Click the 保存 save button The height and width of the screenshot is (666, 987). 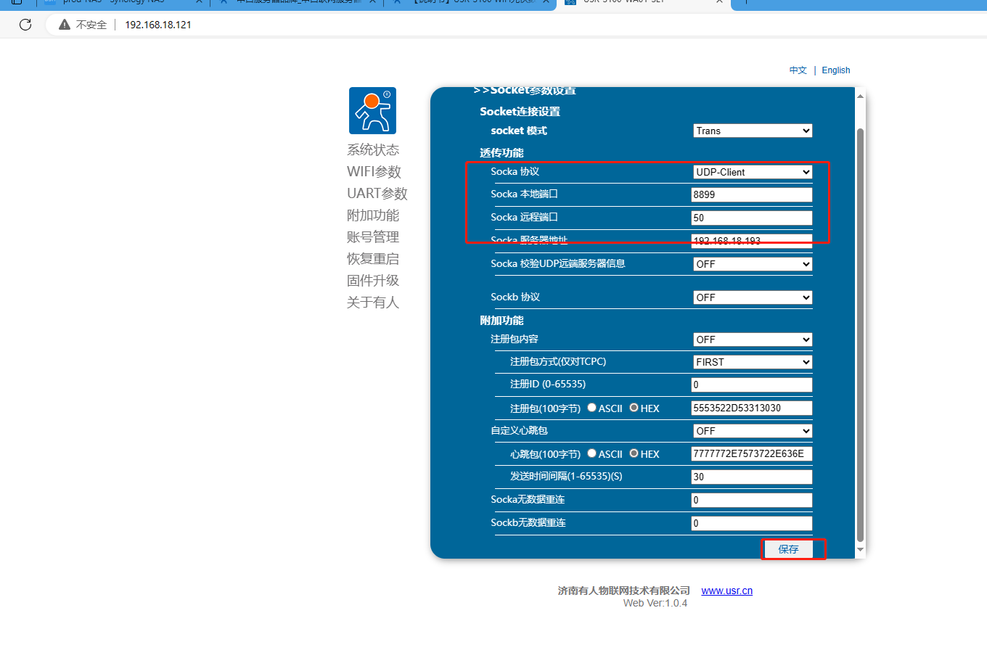click(788, 549)
